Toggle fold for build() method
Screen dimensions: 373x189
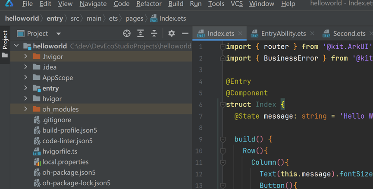223,139
